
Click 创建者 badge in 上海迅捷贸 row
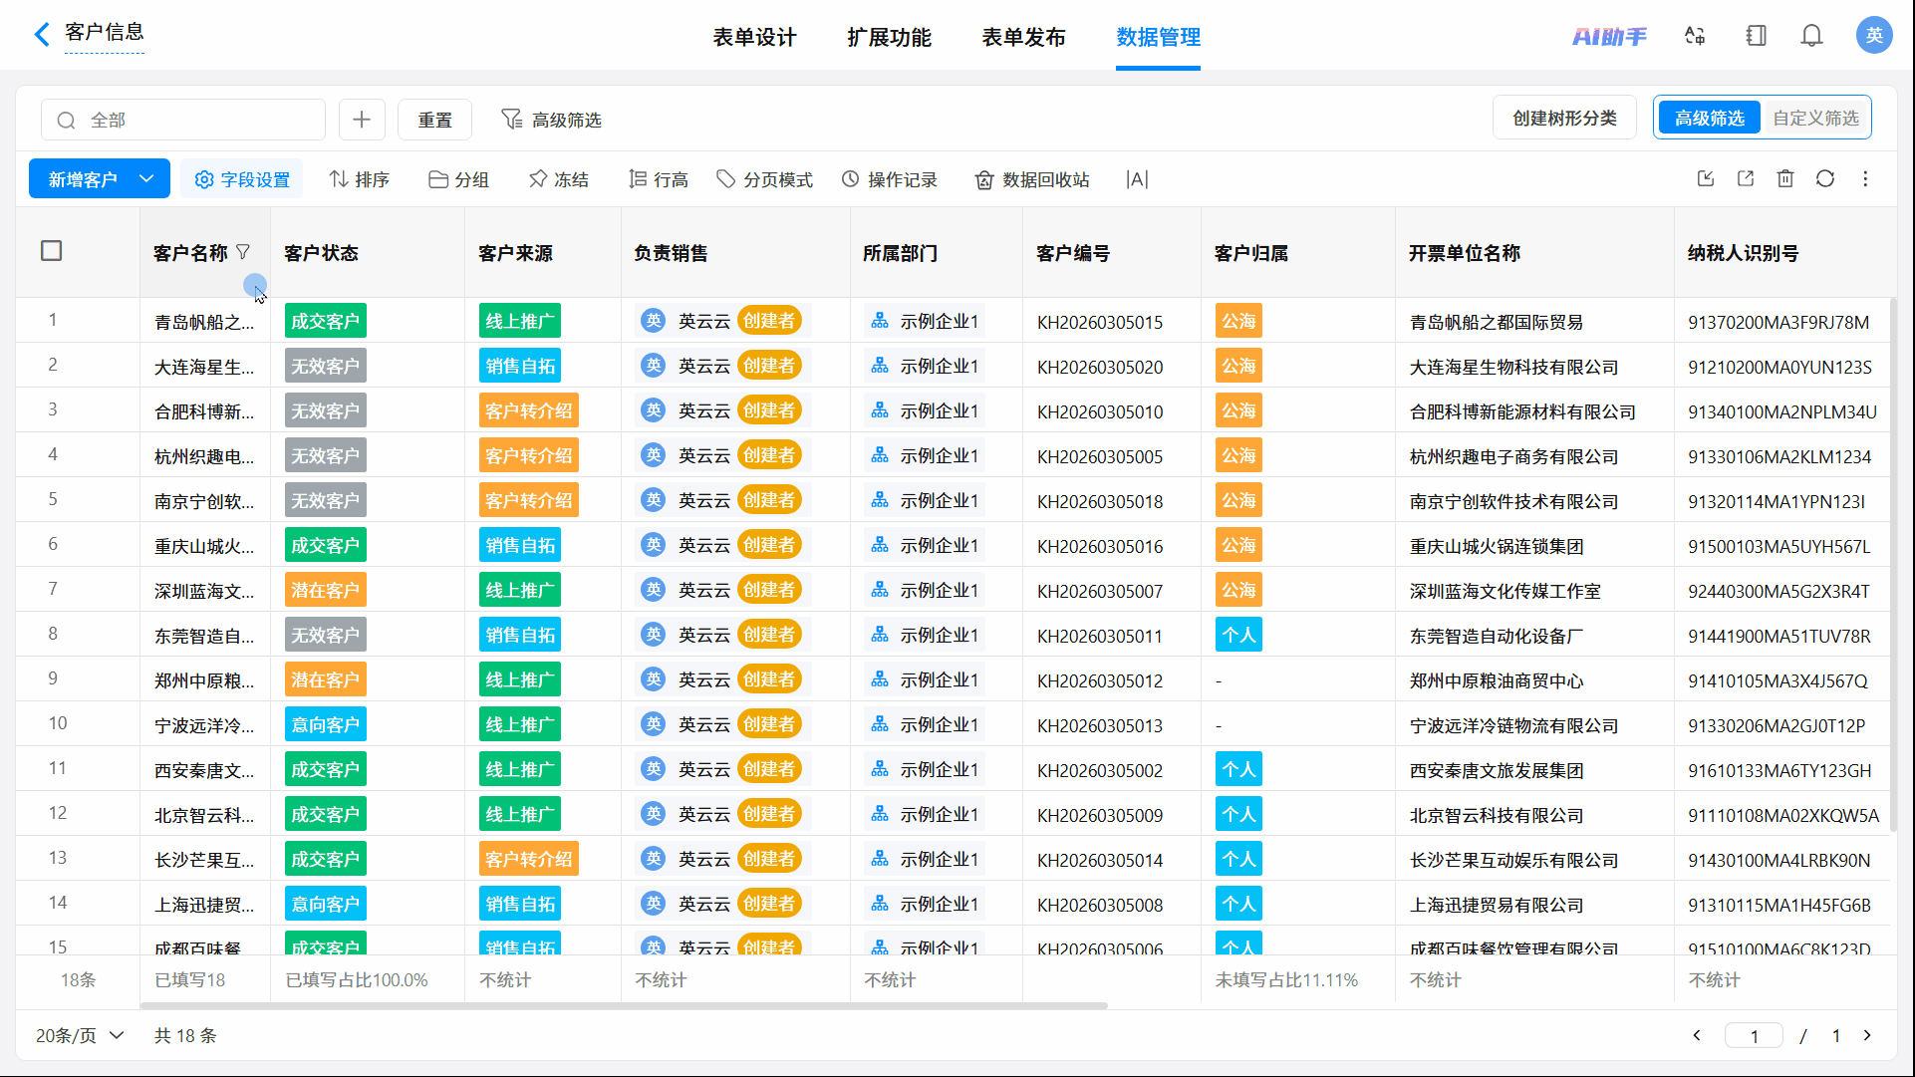[769, 904]
